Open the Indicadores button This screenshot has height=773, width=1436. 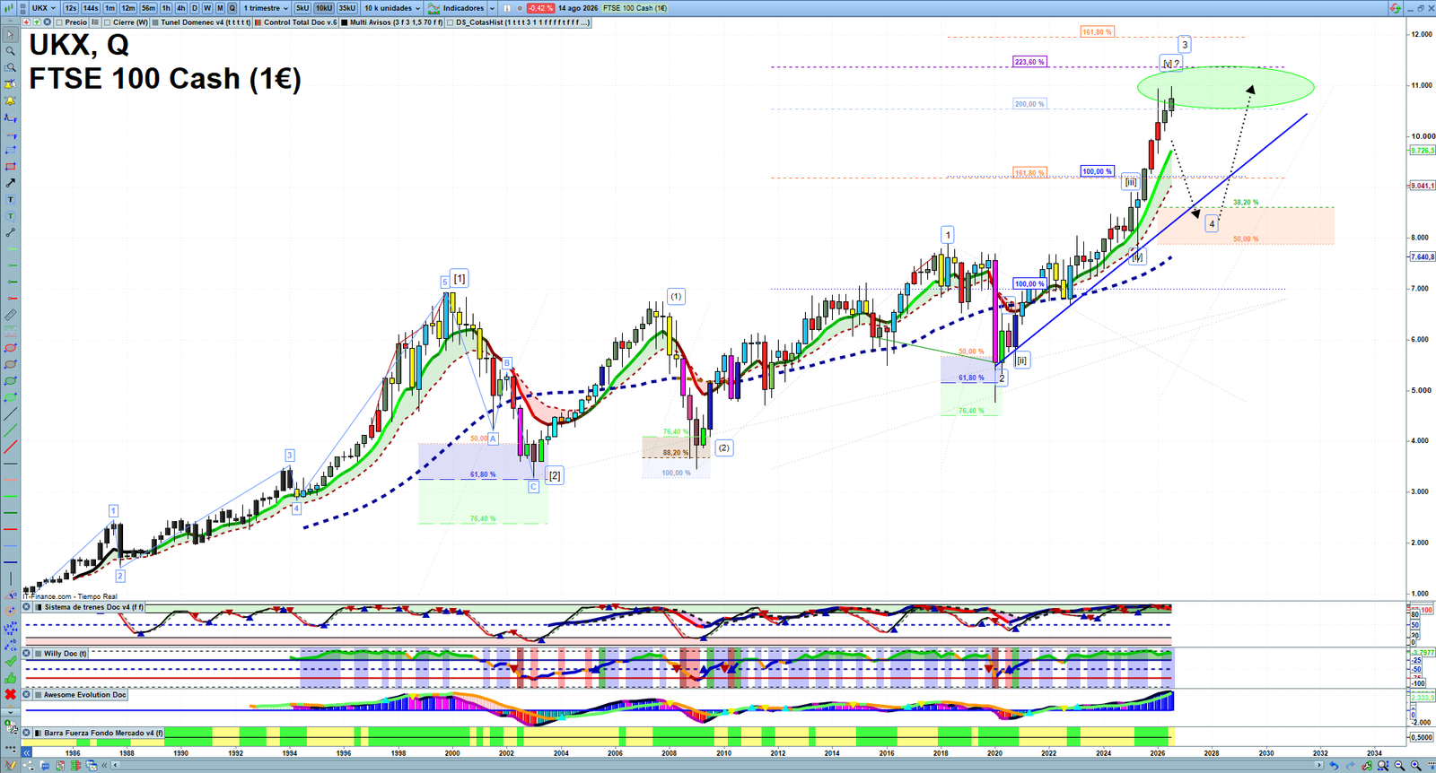[455, 8]
